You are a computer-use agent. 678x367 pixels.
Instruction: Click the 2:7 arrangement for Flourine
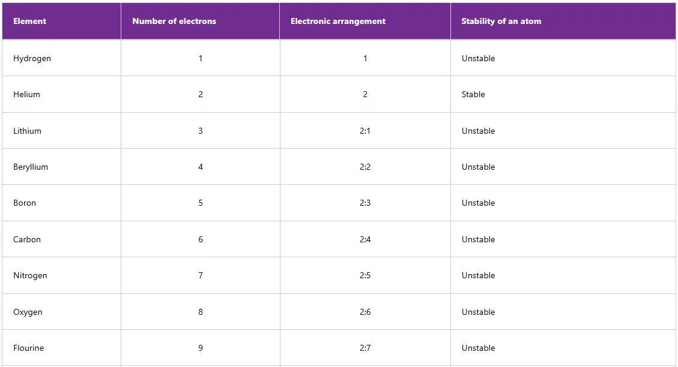(365, 348)
